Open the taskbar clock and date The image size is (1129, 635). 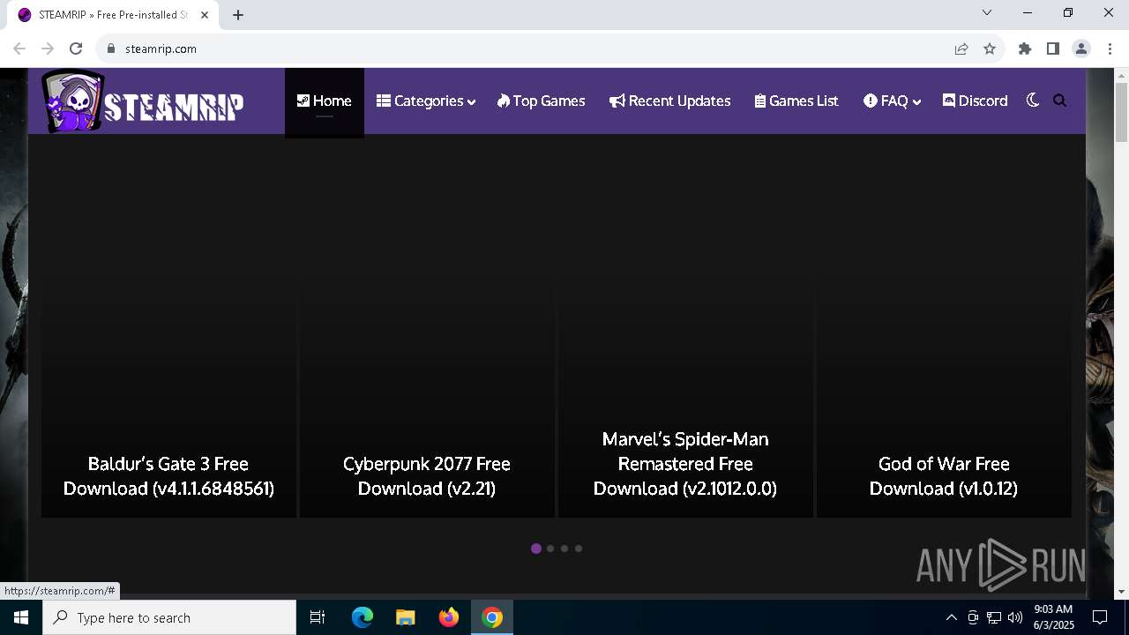[x=1053, y=617]
